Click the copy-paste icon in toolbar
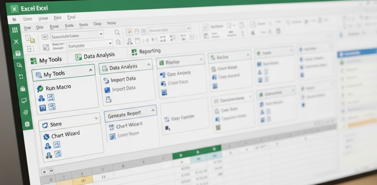This screenshot has height=185, width=377. [30, 39]
